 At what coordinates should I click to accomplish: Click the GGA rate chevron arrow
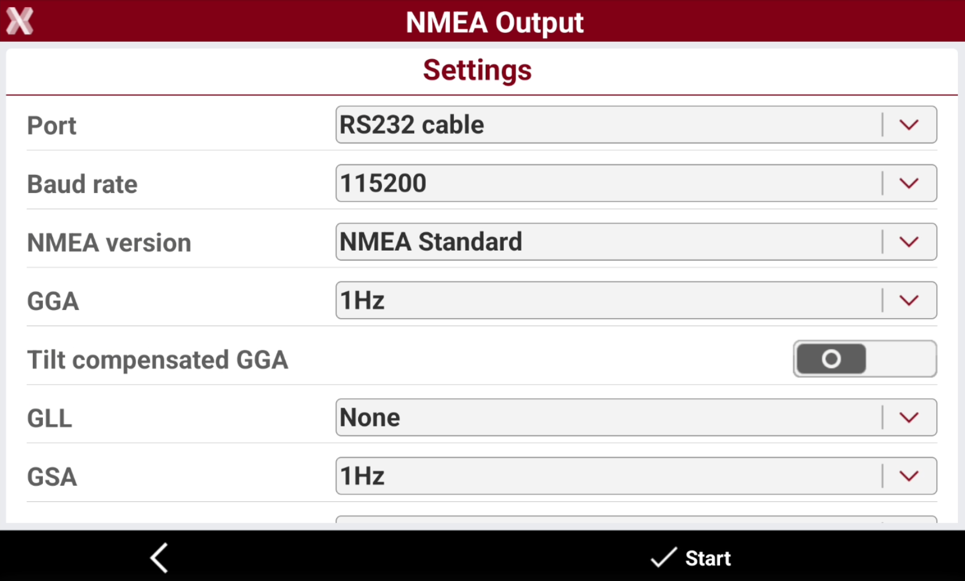(909, 300)
